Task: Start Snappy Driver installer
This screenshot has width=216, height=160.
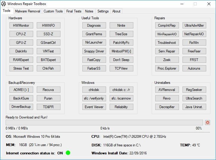Action: click(x=94, y=51)
